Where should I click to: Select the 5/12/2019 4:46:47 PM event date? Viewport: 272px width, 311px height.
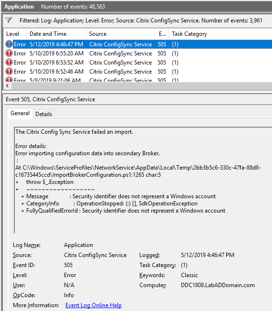[x=56, y=44]
